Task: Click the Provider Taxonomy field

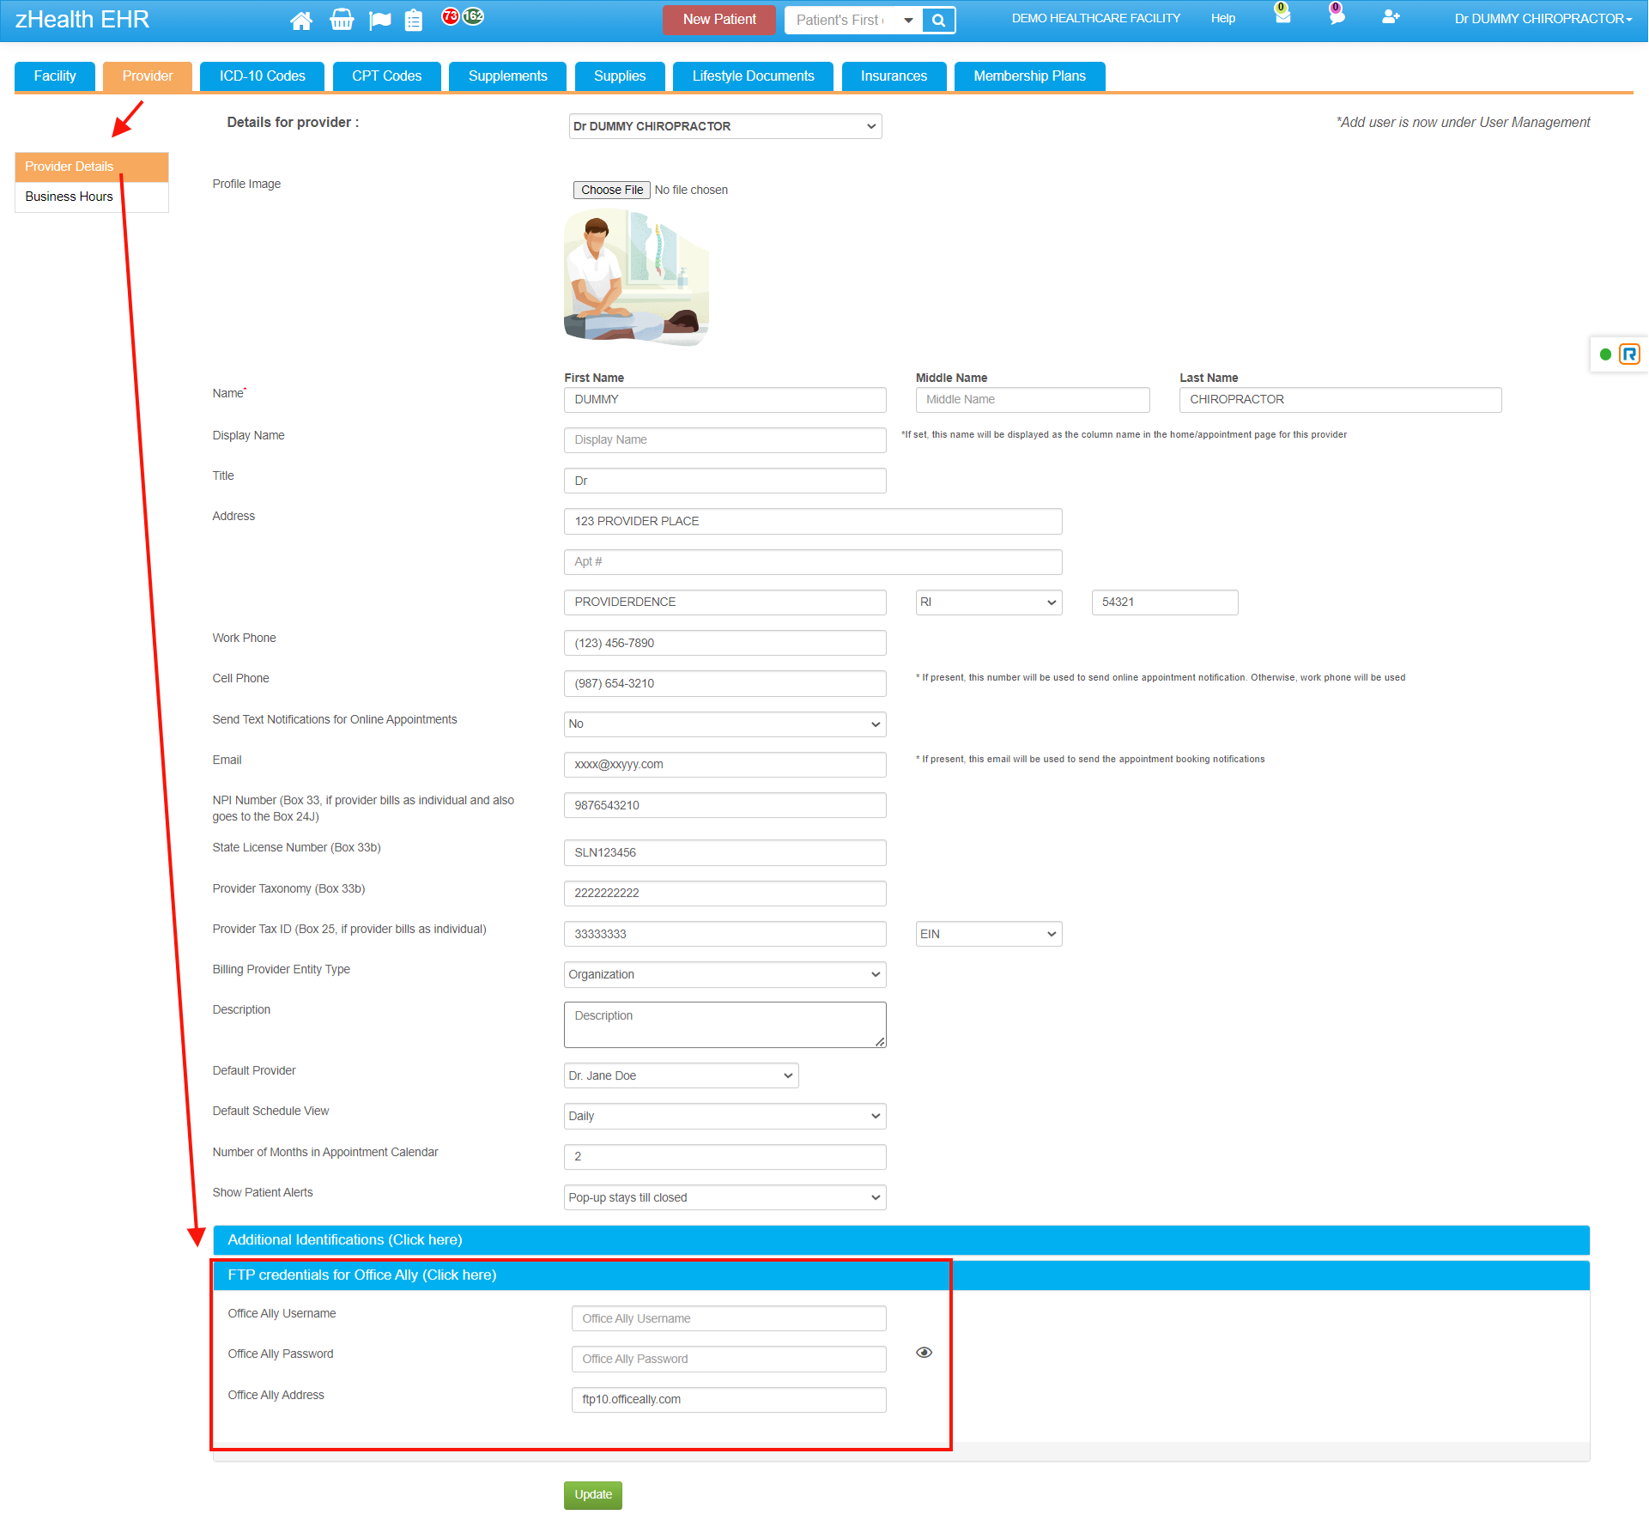Action: (725, 893)
